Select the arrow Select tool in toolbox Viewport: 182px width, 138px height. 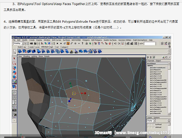[14, 58]
